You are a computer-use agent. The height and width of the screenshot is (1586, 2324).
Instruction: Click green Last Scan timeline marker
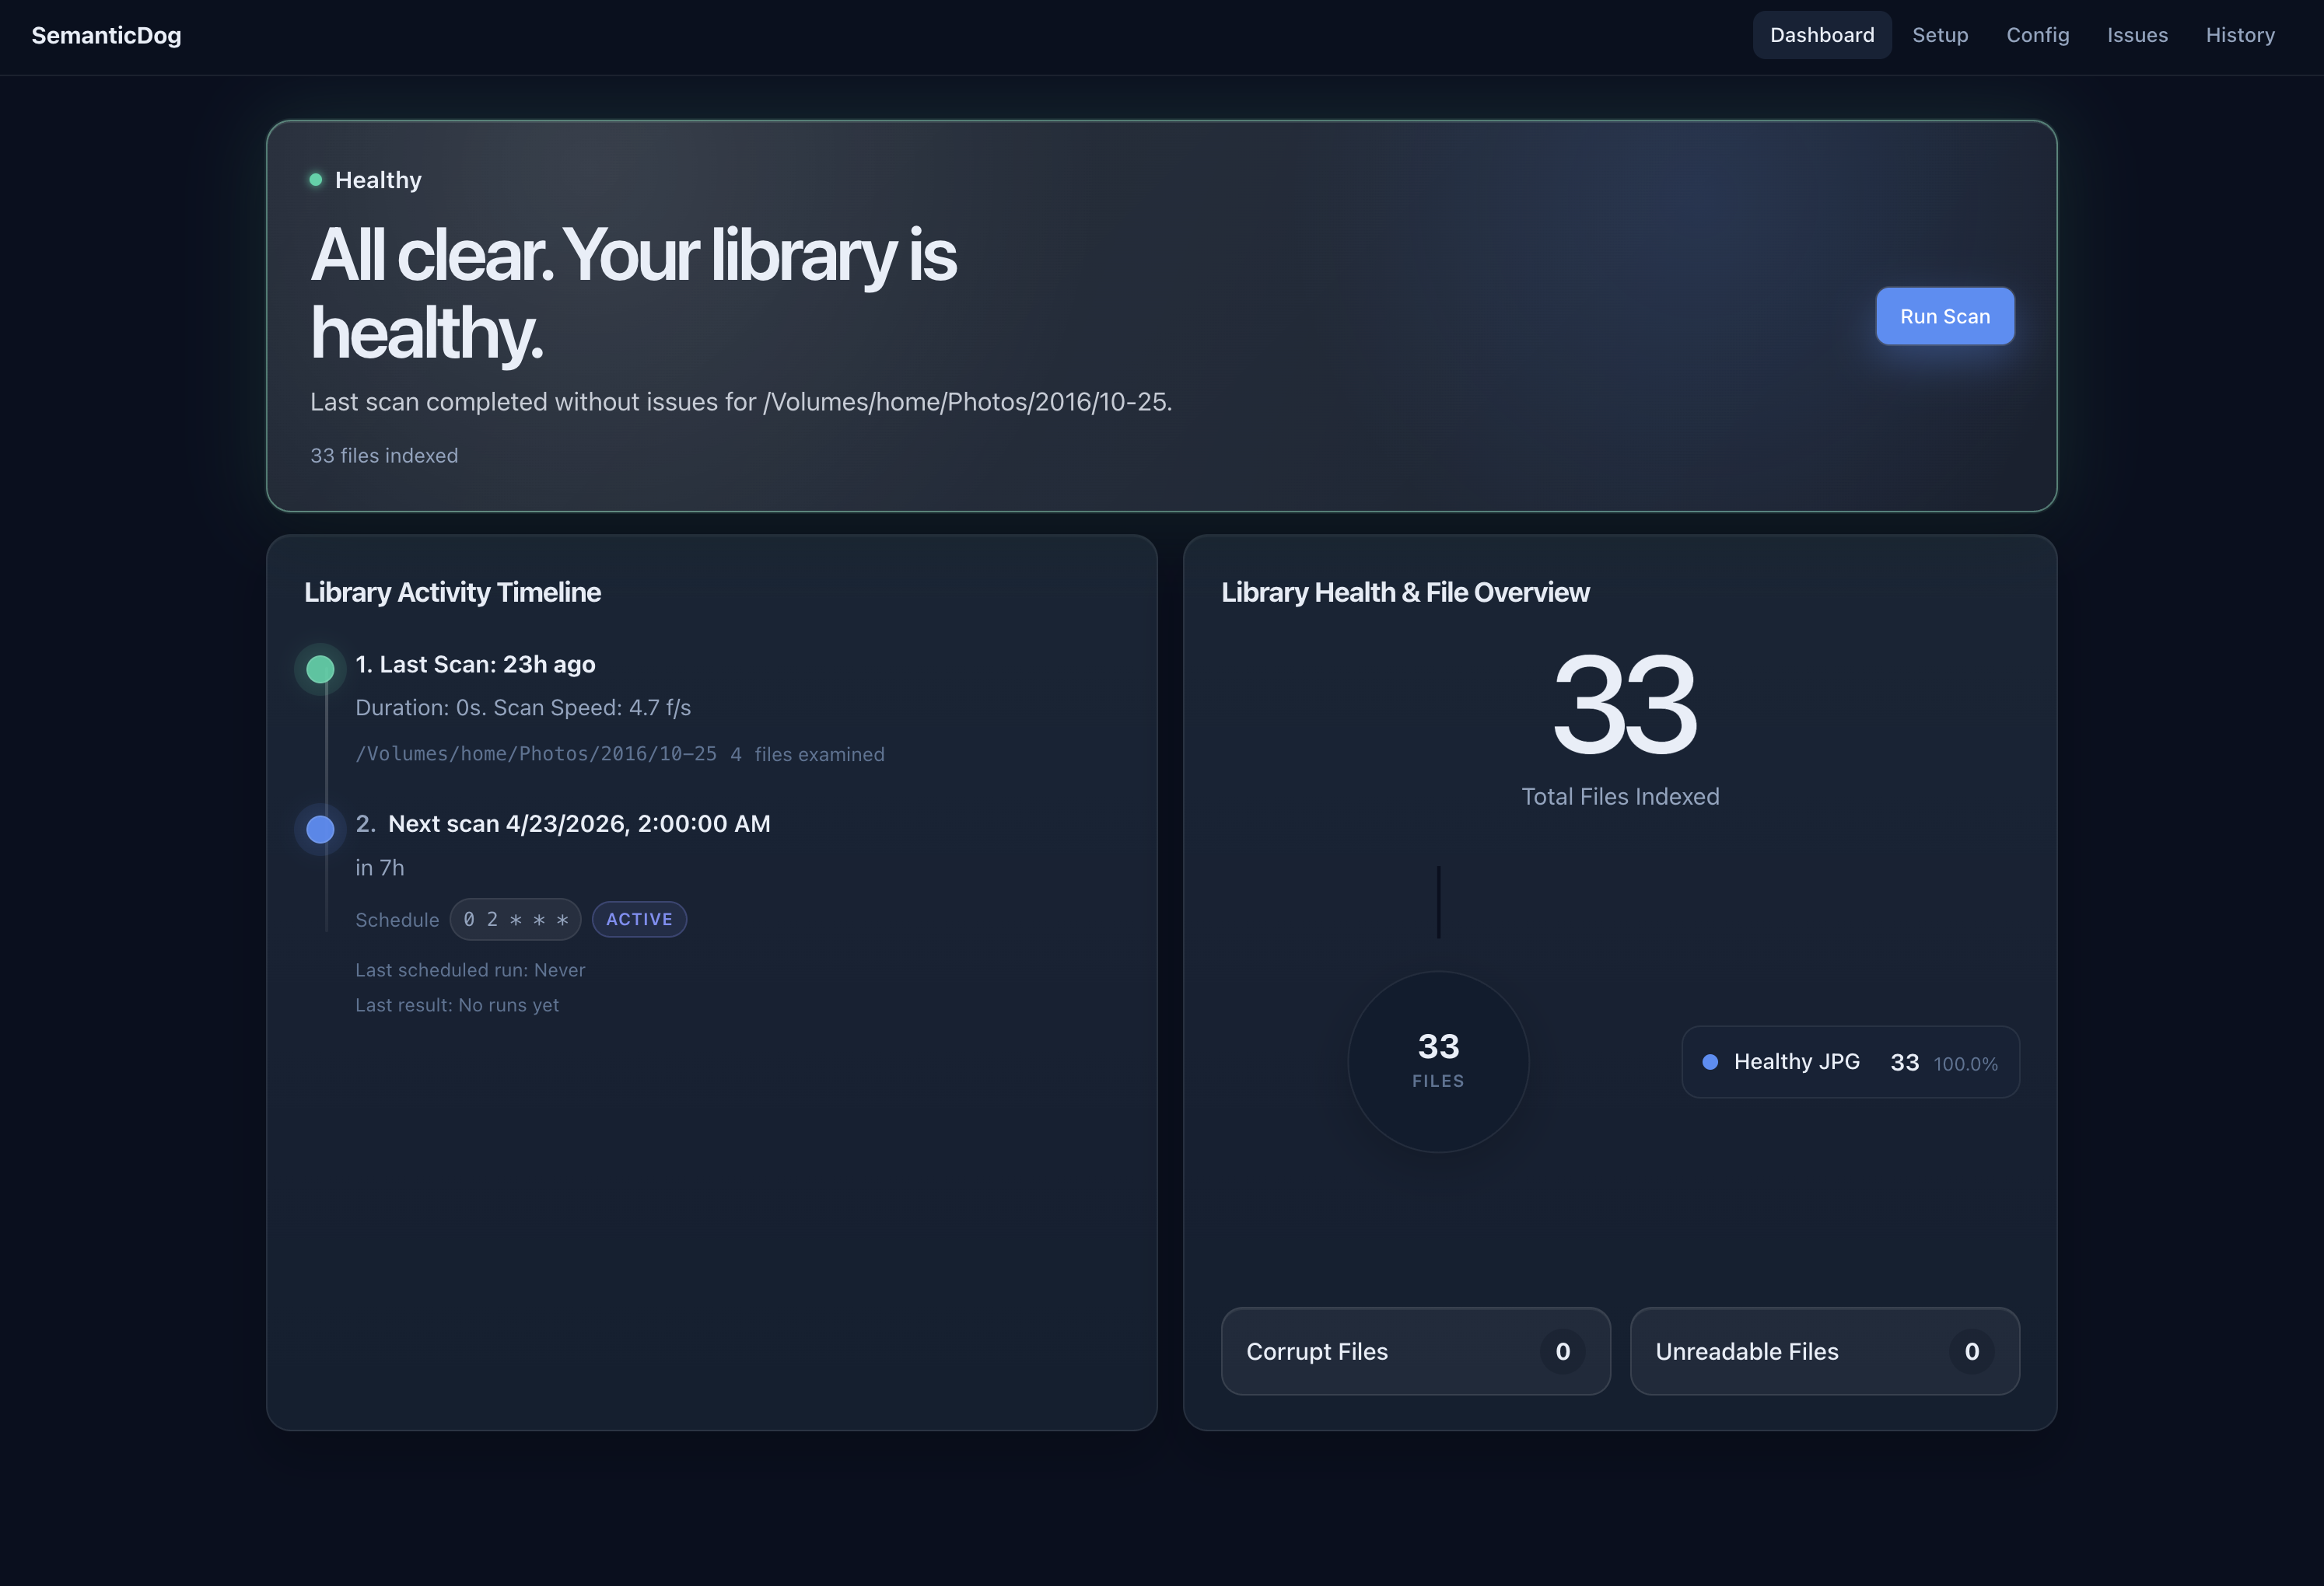pyautogui.click(x=320, y=669)
